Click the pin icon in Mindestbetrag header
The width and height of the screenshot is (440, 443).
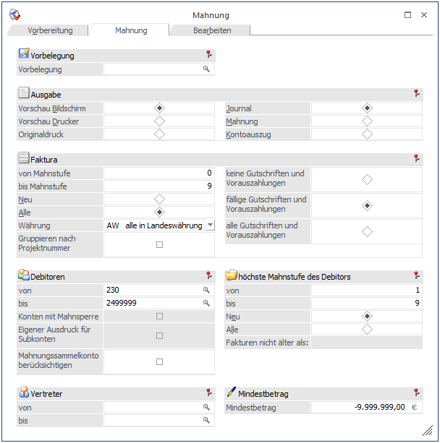click(416, 393)
